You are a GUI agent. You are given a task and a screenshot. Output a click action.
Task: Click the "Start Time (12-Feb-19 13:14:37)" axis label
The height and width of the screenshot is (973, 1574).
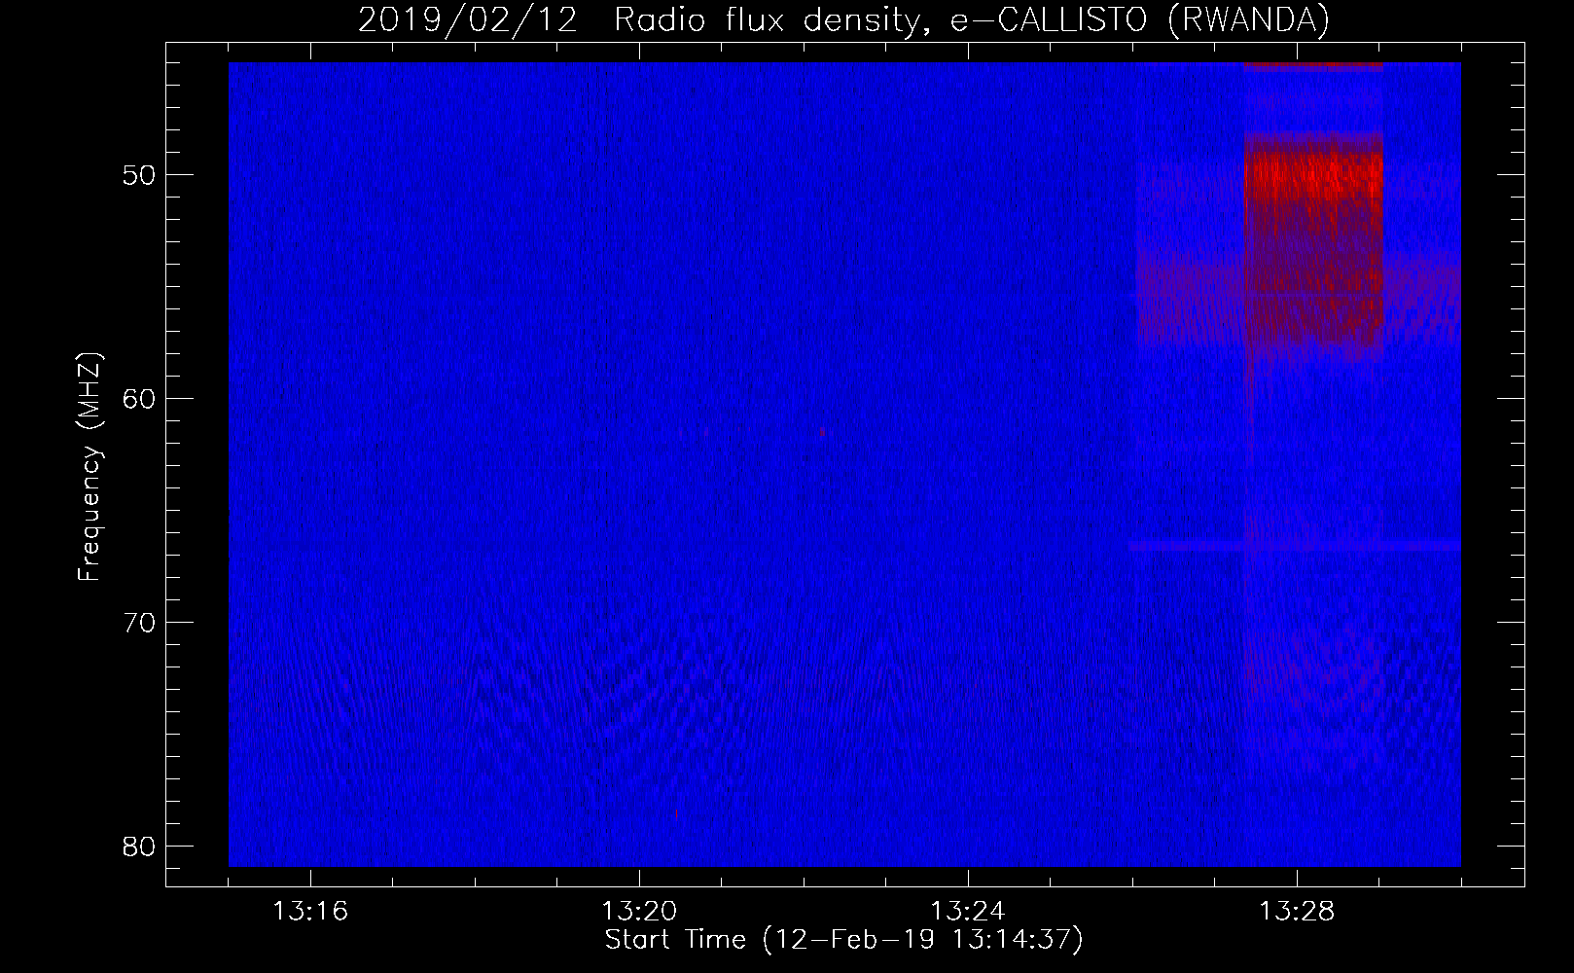pos(843,940)
